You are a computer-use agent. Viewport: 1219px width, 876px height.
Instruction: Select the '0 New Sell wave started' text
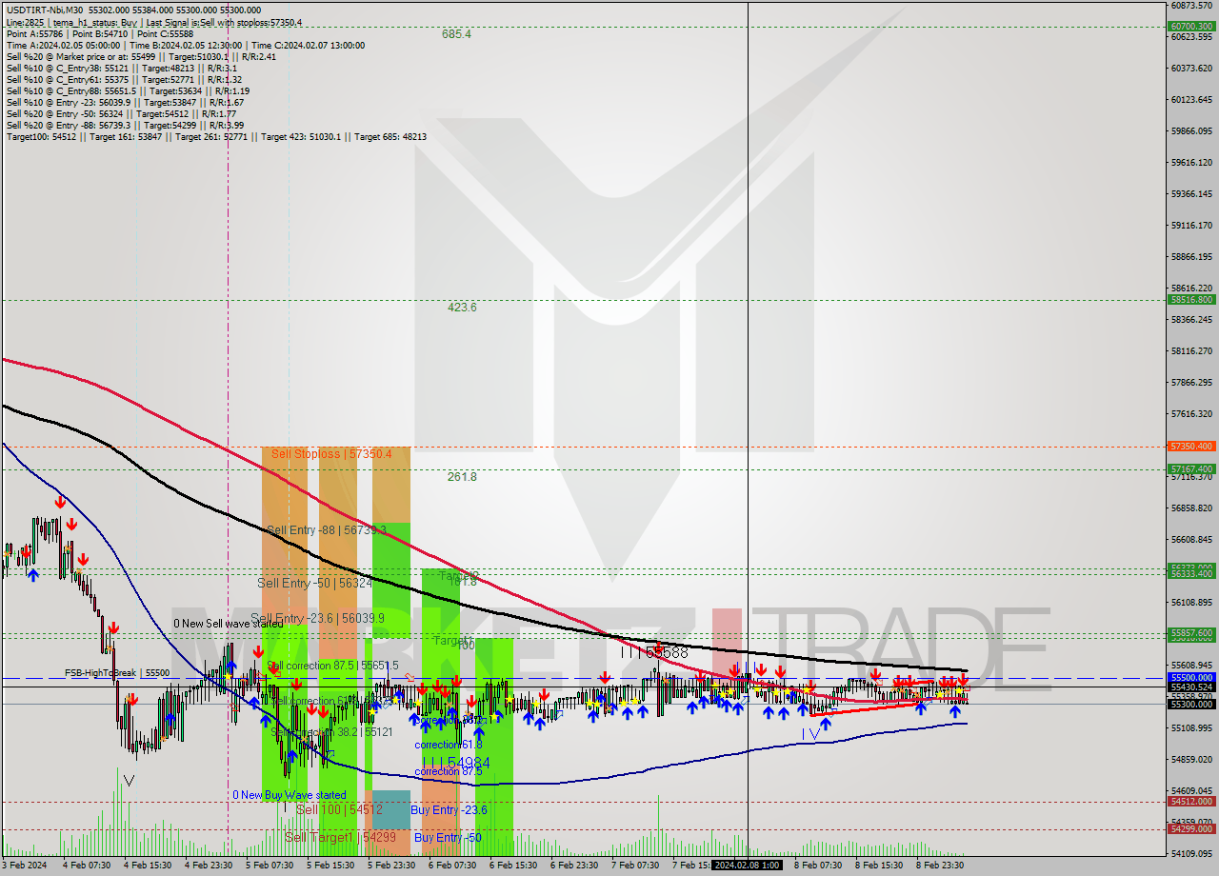228,624
